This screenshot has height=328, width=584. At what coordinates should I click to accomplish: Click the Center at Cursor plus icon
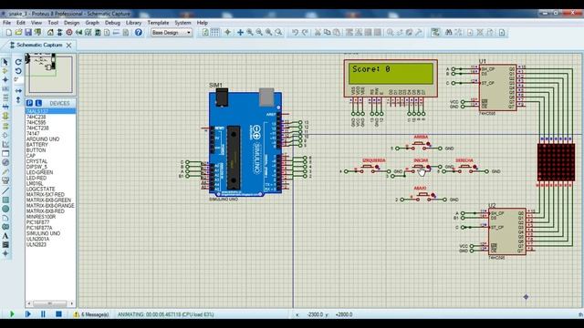coord(240,33)
